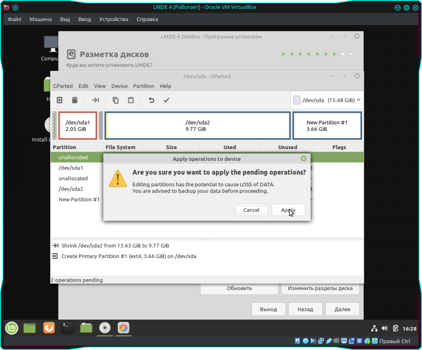Click the Delete partition trash icon
The image size is (422, 350).
(x=75, y=100)
